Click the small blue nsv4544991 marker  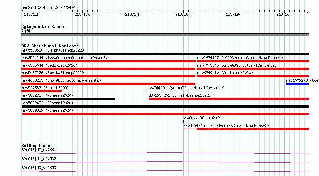pos(146,91)
